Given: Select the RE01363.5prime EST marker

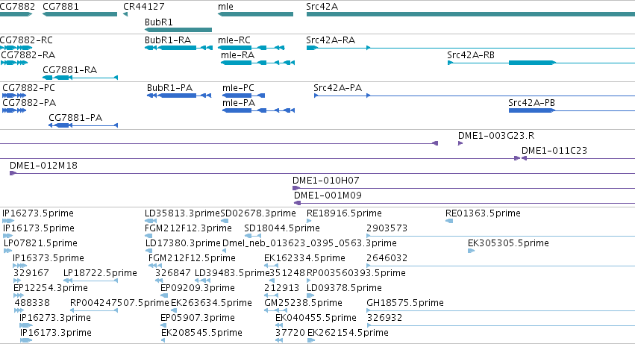Looking at the screenshot, I should click(449, 221).
